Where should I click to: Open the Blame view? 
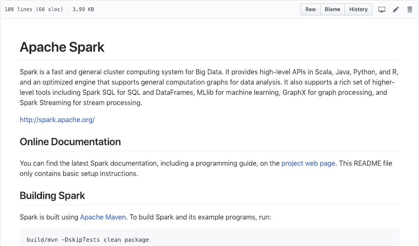pyautogui.click(x=333, y=9)
